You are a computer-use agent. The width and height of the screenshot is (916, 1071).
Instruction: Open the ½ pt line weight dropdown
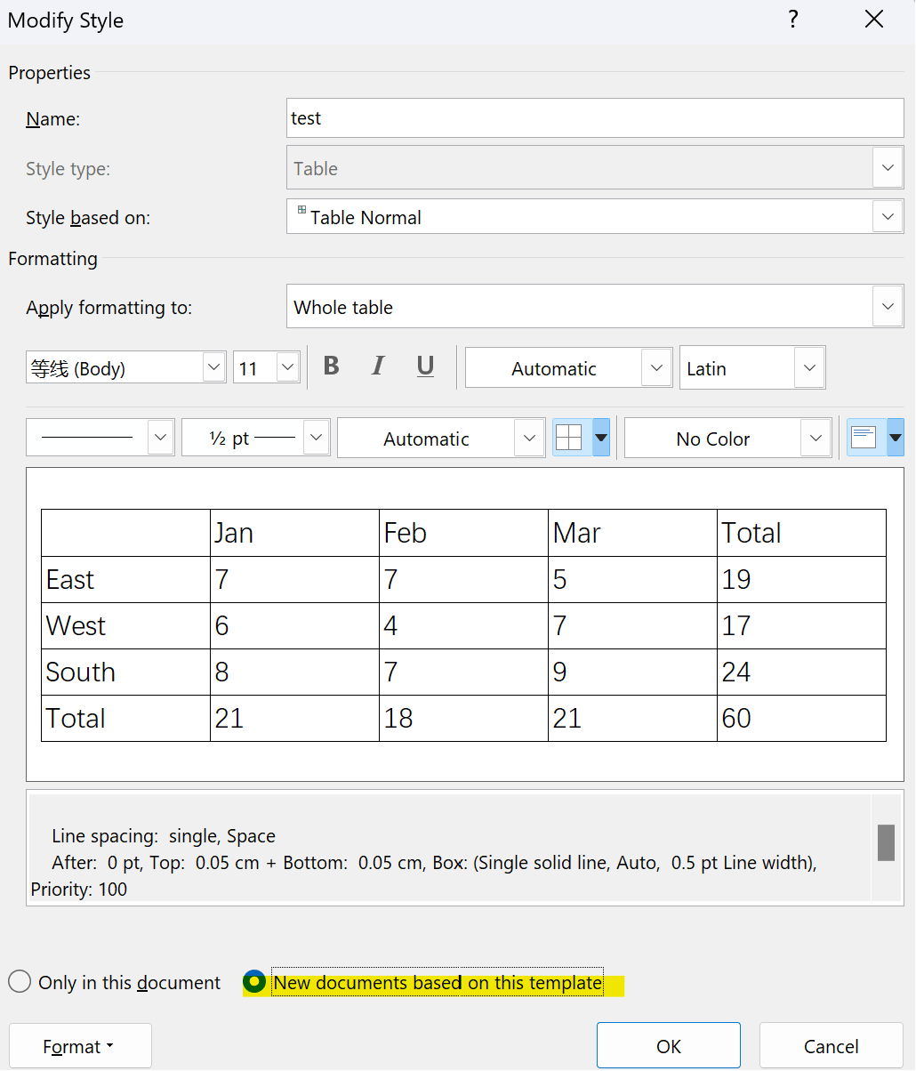click(x=317, y=438)
